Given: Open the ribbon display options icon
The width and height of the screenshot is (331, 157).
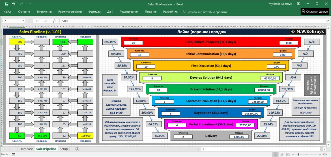Looking at the screenshot, I should click(x=299, y=4).
